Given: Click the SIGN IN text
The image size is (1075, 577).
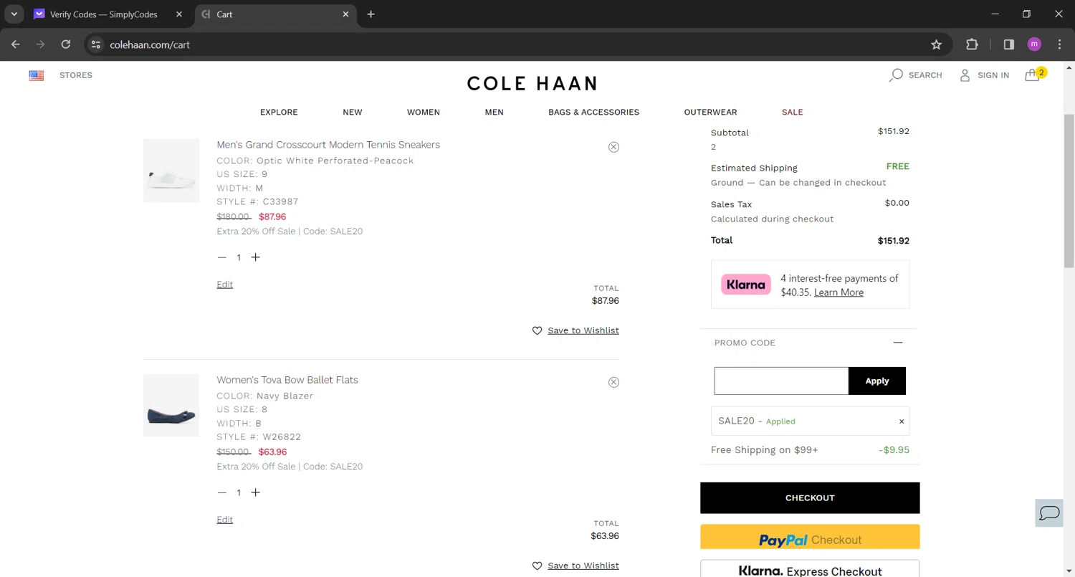Looking at the screenshot, I should 993,75.
